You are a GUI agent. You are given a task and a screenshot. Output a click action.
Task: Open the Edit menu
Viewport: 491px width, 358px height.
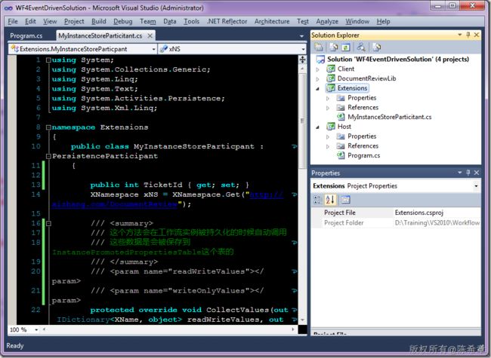point(30,21)
